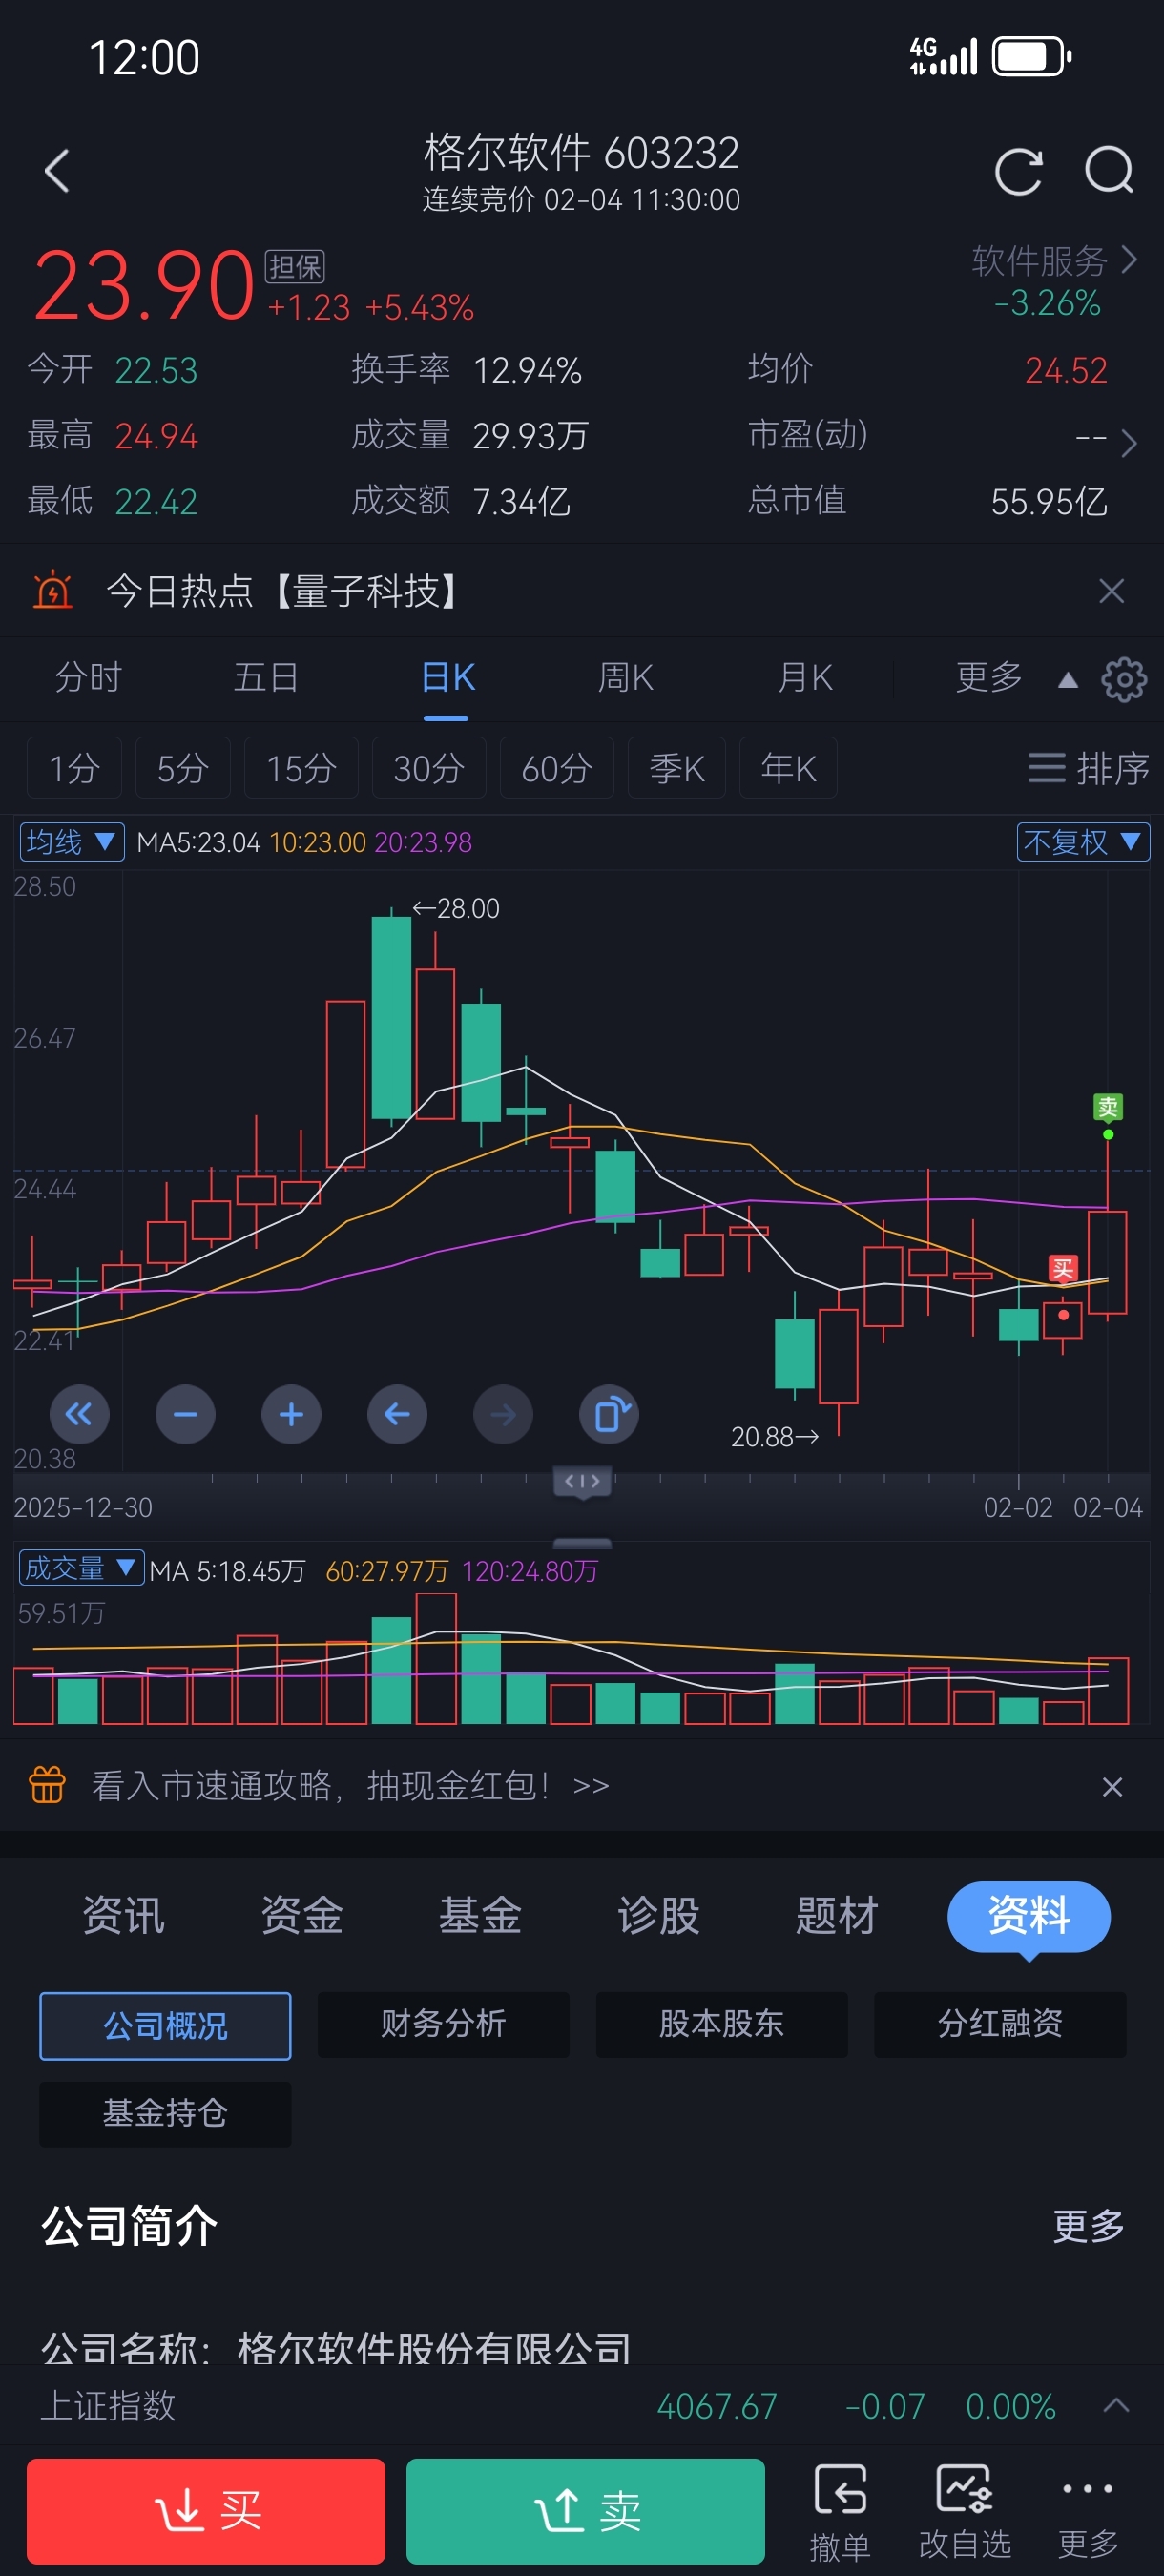Tap the red 买 buy button
1164x2576 pixels.
coord(205,2511)
